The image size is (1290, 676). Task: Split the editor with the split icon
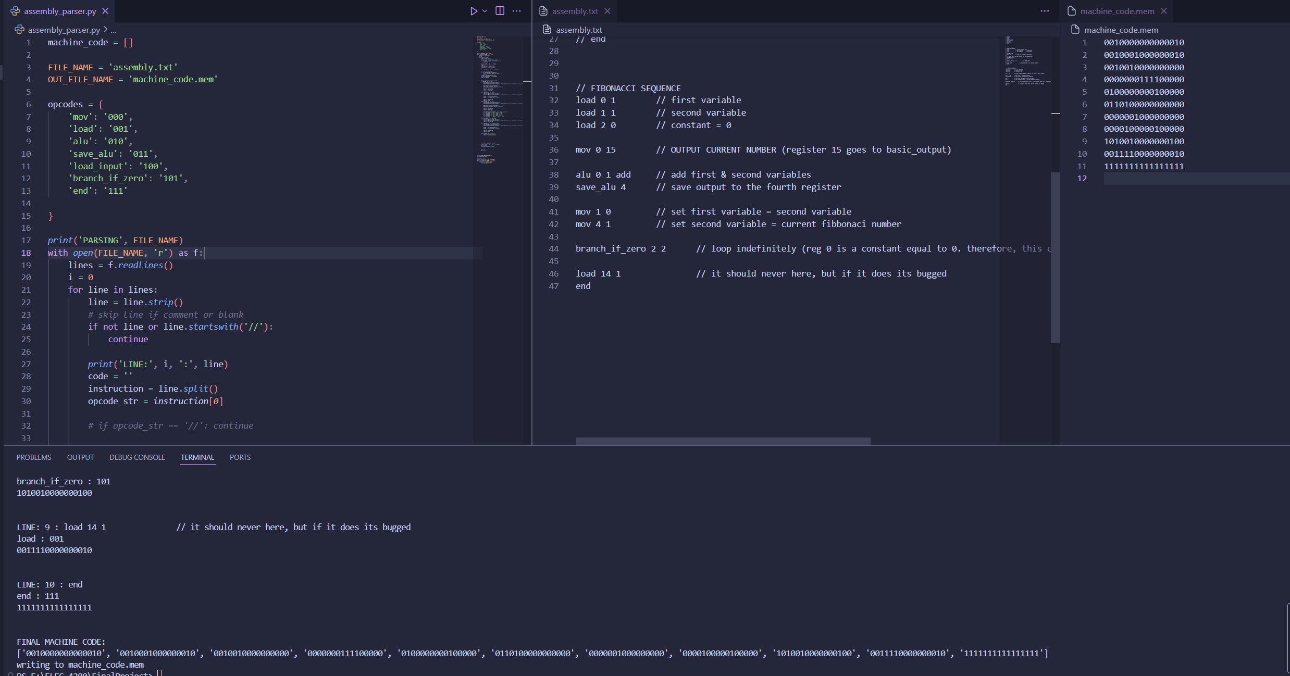point(500,11)
